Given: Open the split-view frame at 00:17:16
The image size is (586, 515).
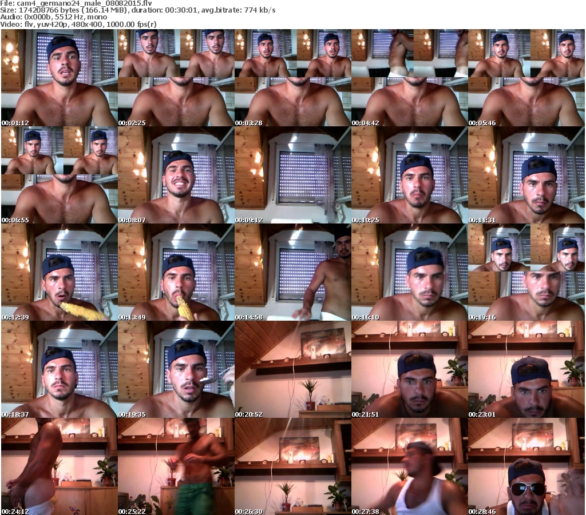Looking at the screenshot, I should coord(526,272).
